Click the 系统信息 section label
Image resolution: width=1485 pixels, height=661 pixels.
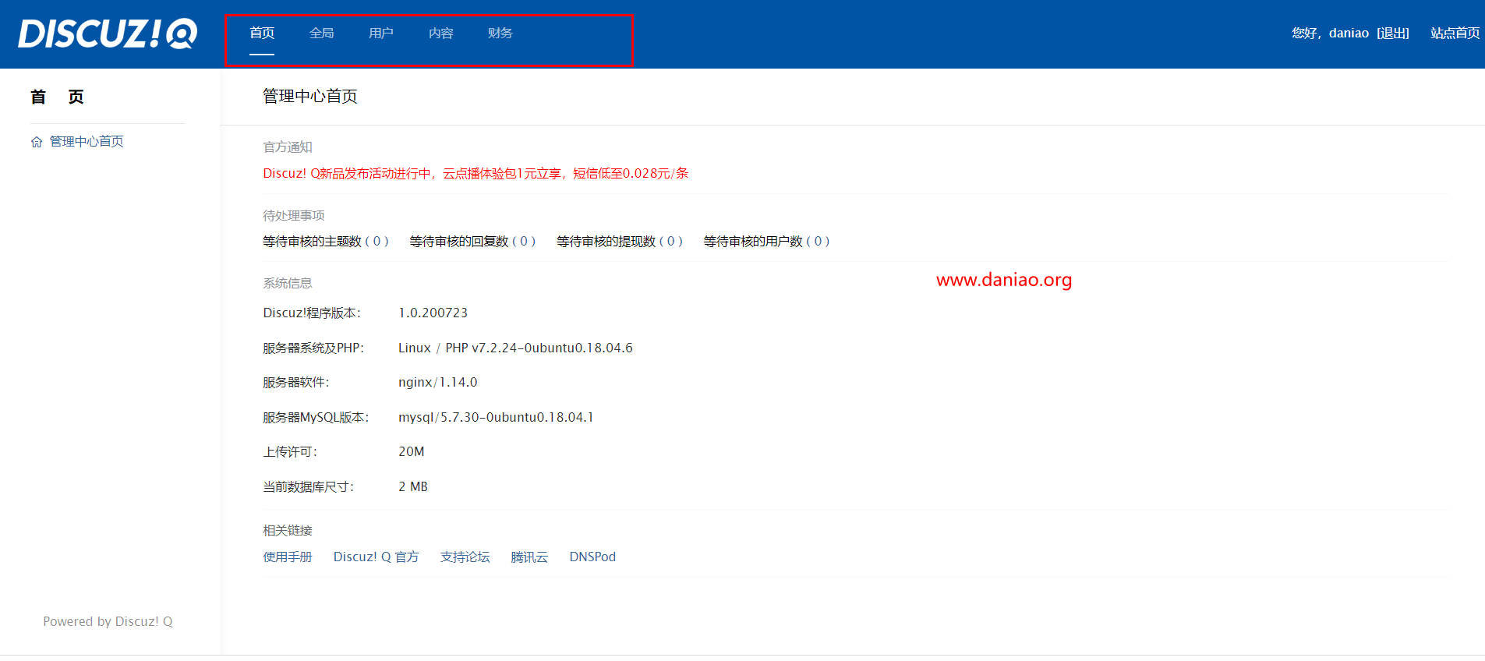[288, 283]
